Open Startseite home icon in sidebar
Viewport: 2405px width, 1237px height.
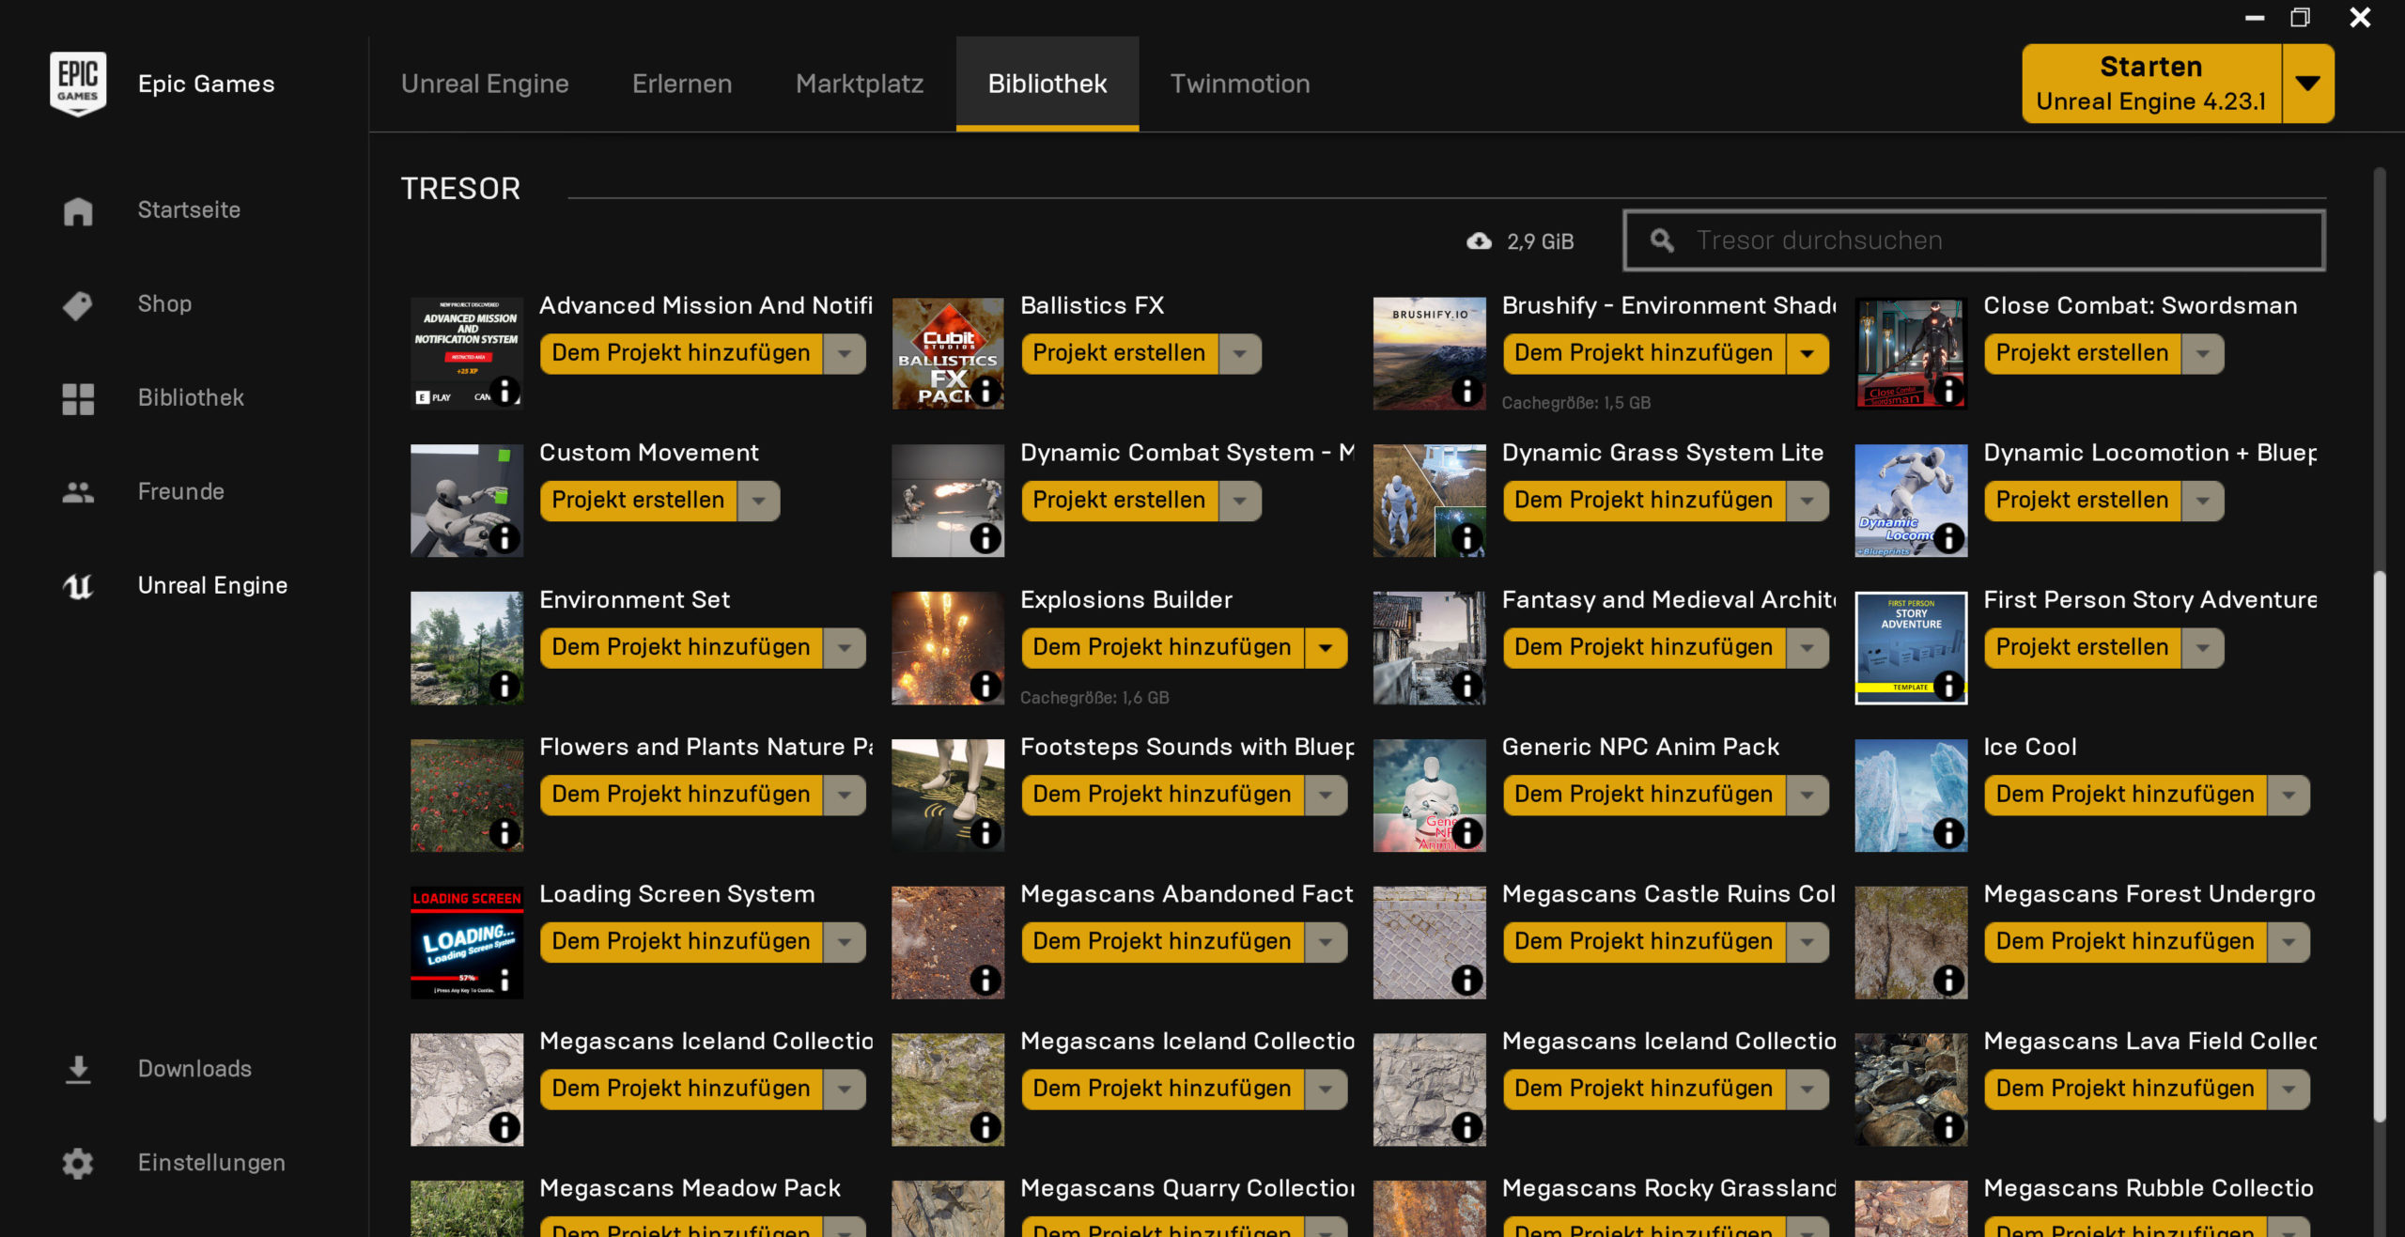78,210
